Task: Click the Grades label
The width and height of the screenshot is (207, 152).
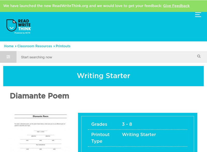Action: [99, 124]
